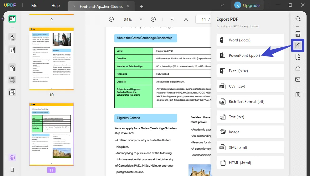The image size is (310, 176).
Task: Click the 'Export PDF' panel title
Action: point(227,19)
